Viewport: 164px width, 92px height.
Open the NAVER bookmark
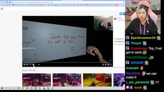[x=8, y=5]
